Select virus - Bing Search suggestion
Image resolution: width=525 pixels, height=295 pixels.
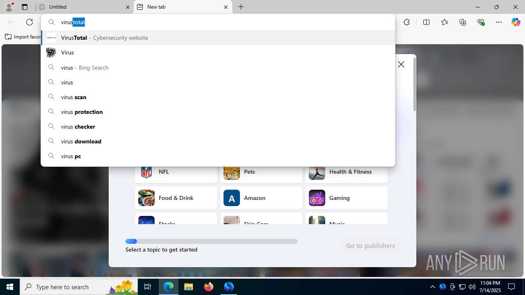(218, 68)
